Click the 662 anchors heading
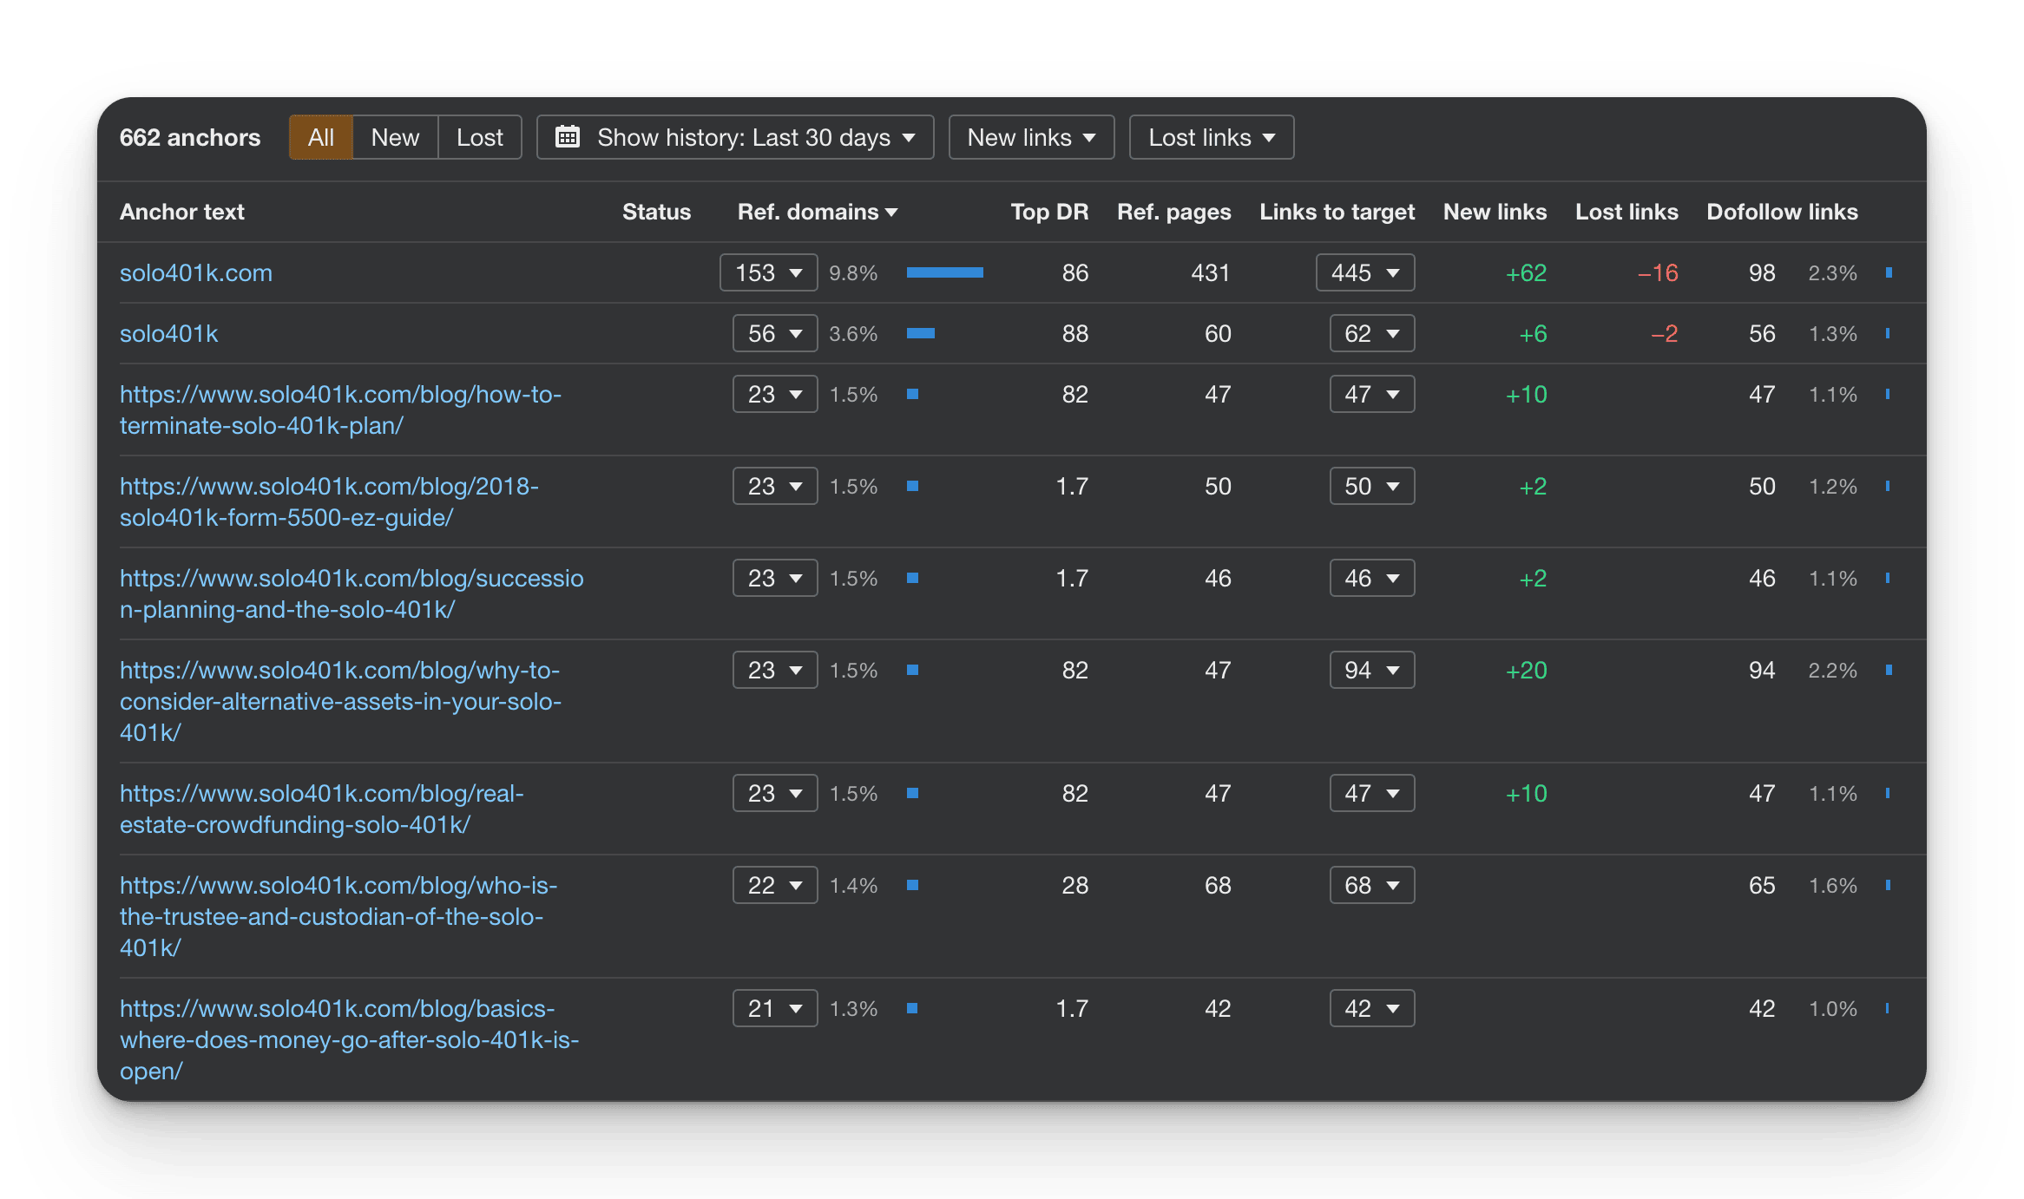This screenshot has height=1199, width=2024. click(190, 137)
